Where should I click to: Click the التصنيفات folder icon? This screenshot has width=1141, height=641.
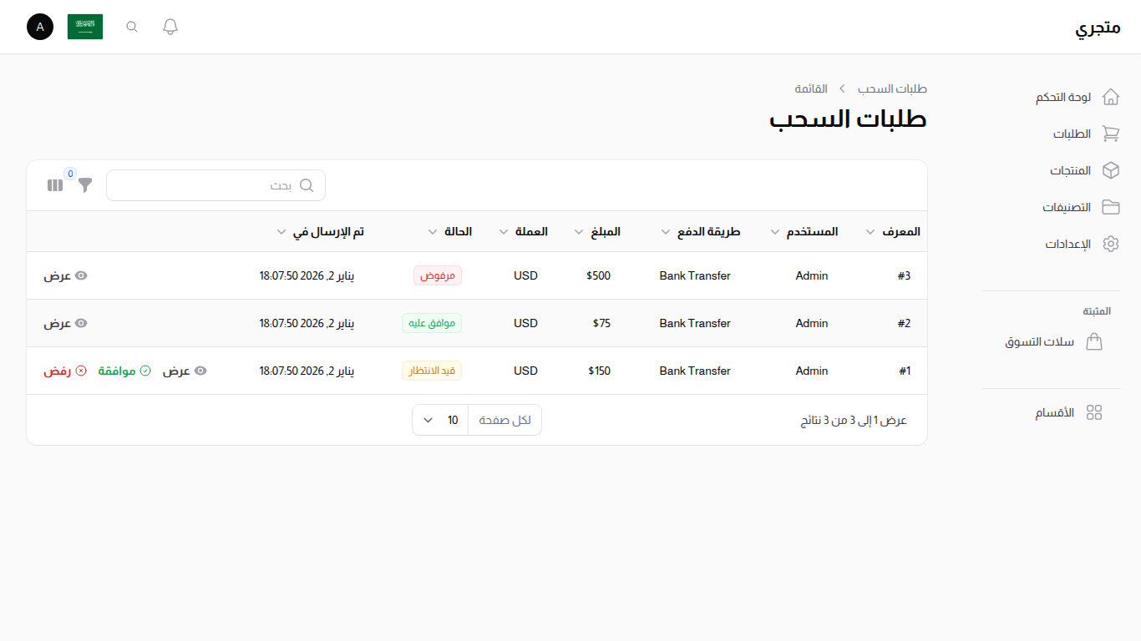point(1110,207)
